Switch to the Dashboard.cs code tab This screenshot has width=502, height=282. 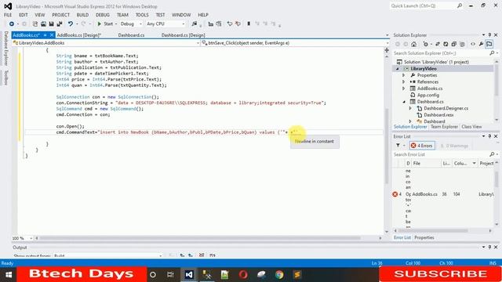point(131,35)
